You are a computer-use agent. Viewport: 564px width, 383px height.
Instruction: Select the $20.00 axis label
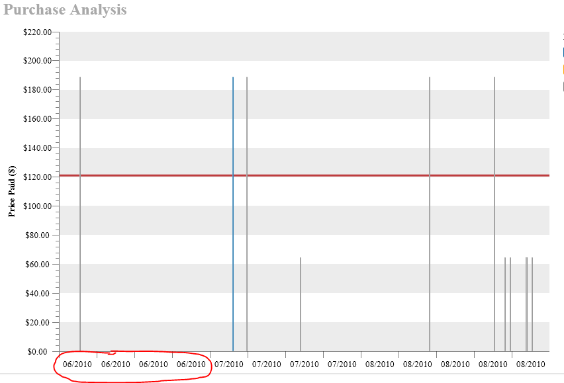pos(38,323)
